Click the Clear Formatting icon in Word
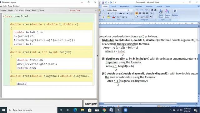Image resolution: width=200 pixels, height=113 pixels. point(132,13)
